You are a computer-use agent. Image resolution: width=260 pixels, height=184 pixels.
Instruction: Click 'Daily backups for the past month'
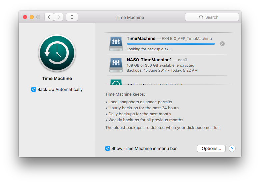coord(139,114)
